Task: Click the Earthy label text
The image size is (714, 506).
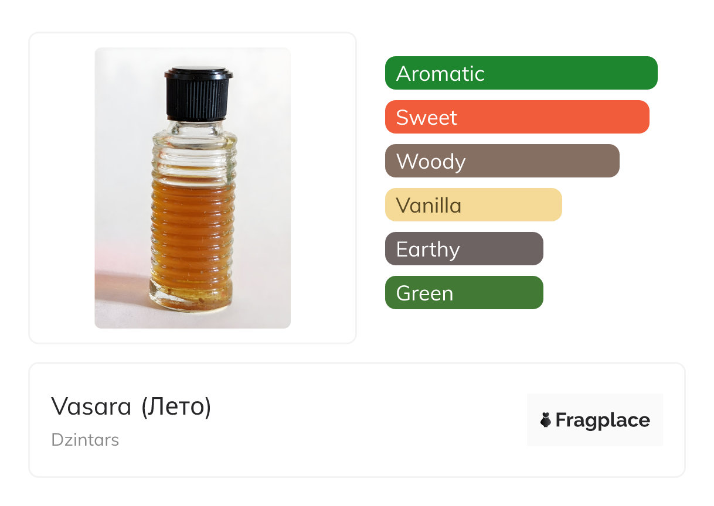Action: coord(427,249)
